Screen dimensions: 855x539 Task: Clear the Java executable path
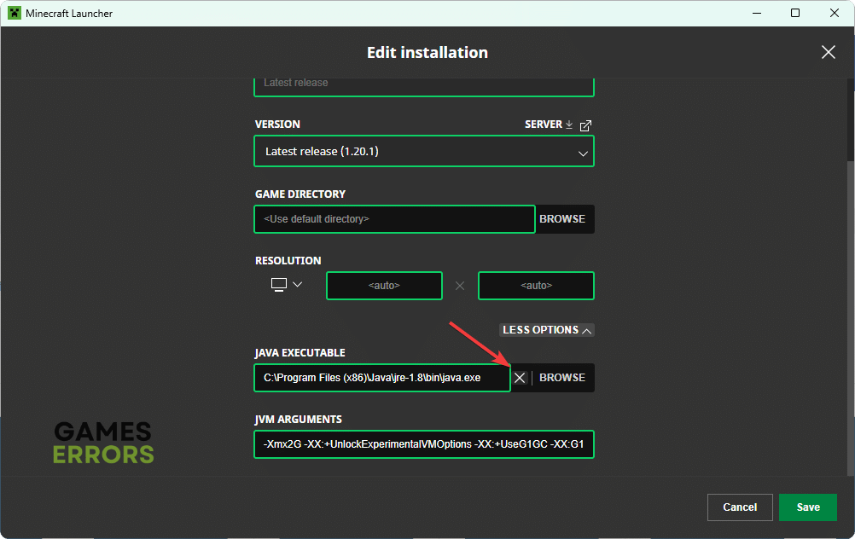coord(520,378)
